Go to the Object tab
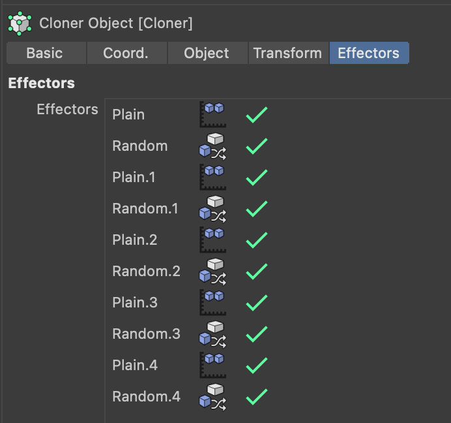This screenshot has width=451, height=423. pyautogui.click(x=207, y=54)
